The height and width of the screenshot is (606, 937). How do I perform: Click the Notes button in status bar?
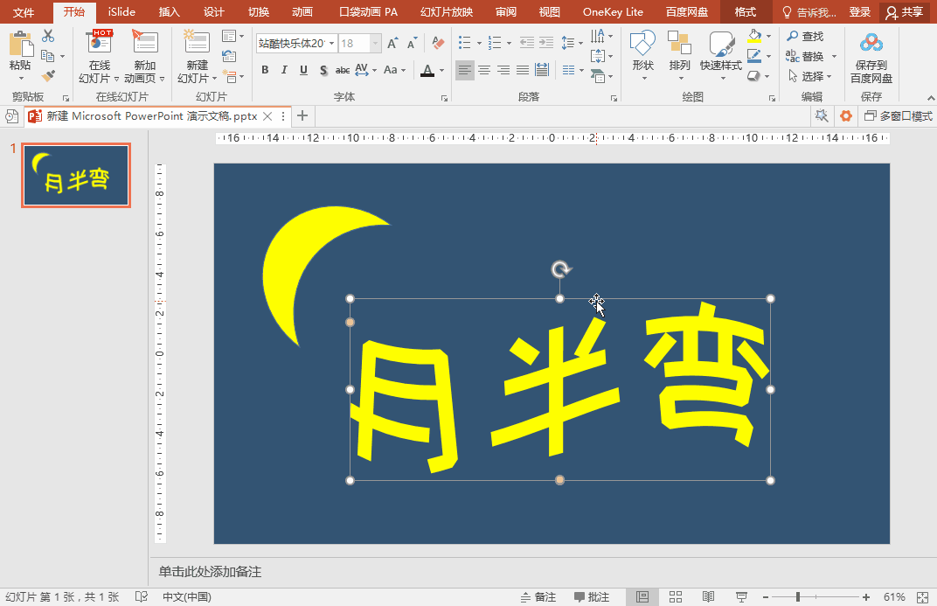pos(538,596)
